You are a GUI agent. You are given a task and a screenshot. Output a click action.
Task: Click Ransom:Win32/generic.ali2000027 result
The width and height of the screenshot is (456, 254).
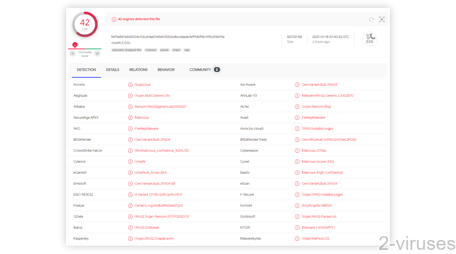(x=161, y=107)
